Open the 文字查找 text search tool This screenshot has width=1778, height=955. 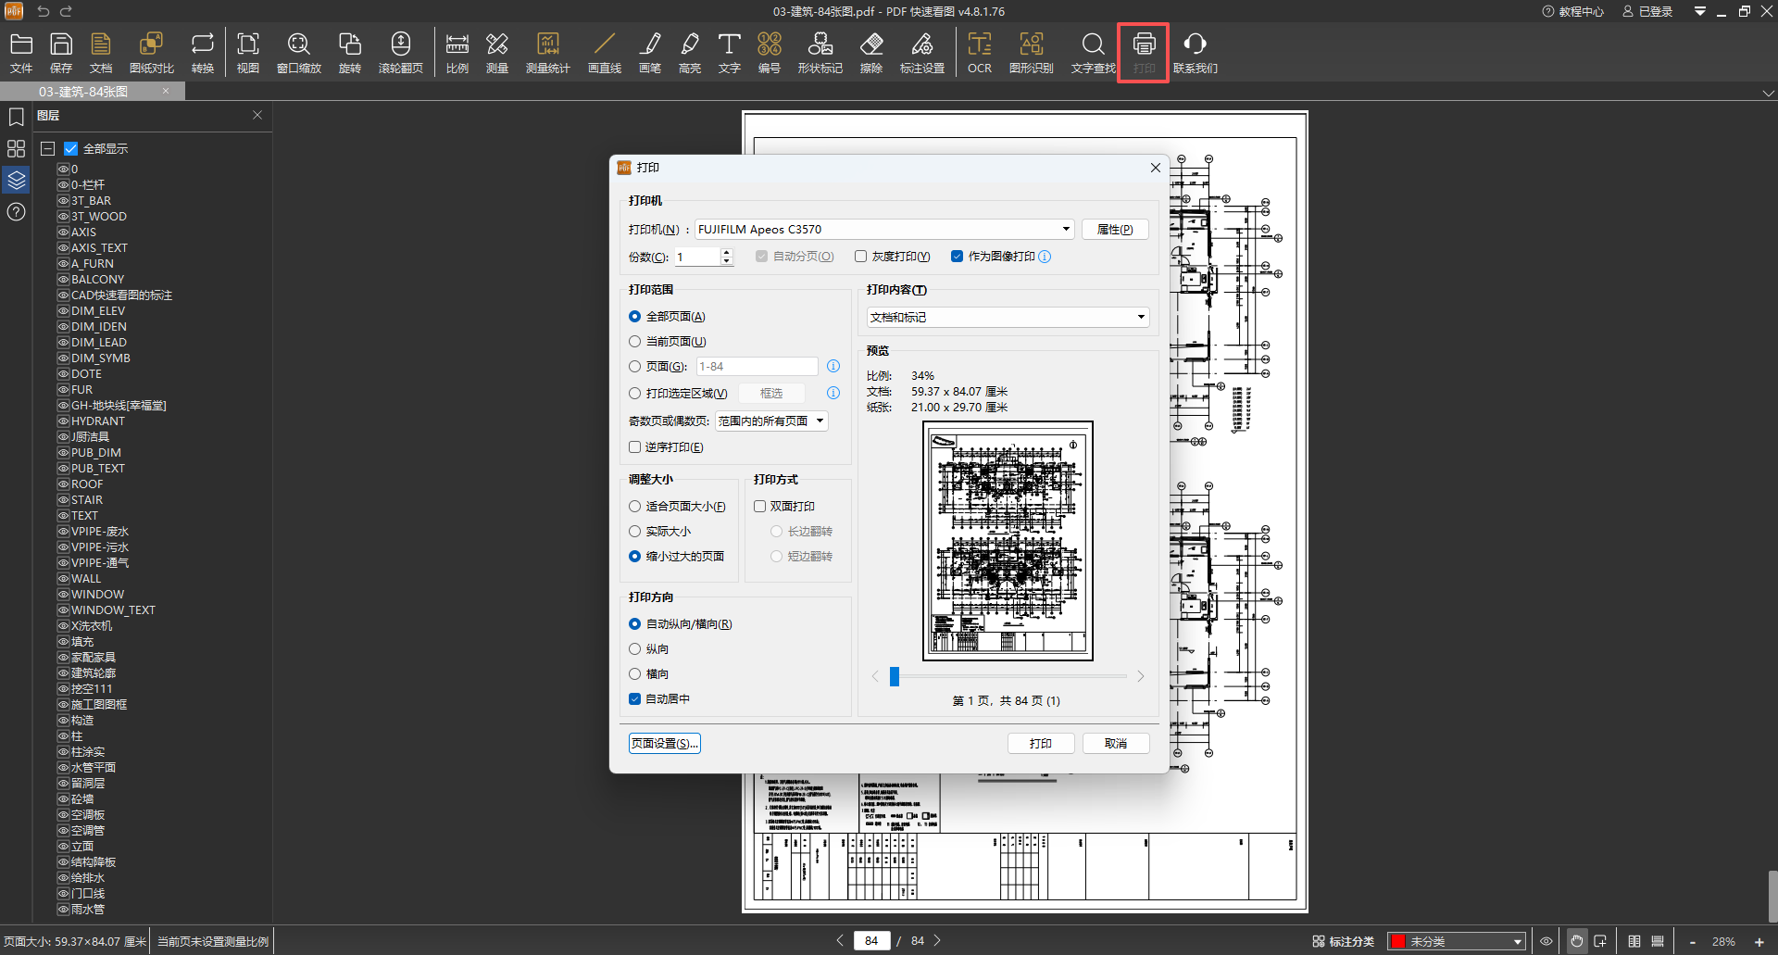pyautogui.click(x=1093, y=52)
